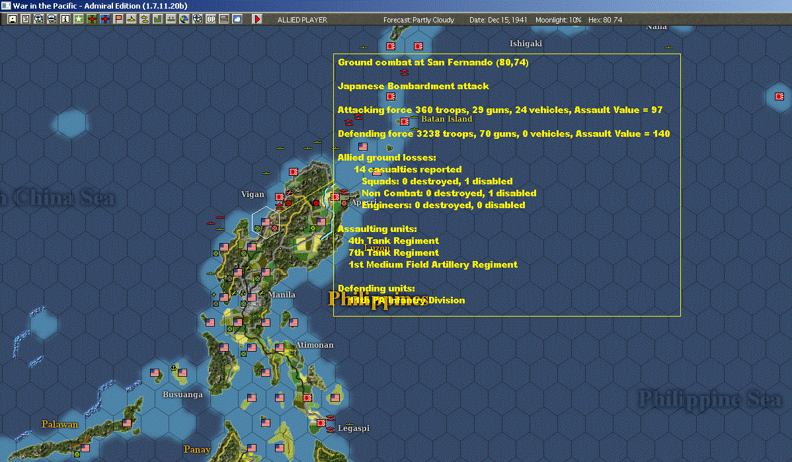Click the green ships on grey icon
The height and width of the screenshot is (462, 792).
point(171,19)
